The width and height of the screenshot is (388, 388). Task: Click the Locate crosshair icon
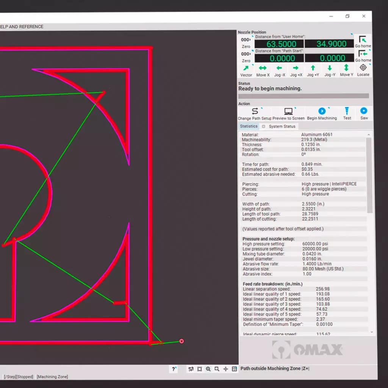[x=363, y=68]
